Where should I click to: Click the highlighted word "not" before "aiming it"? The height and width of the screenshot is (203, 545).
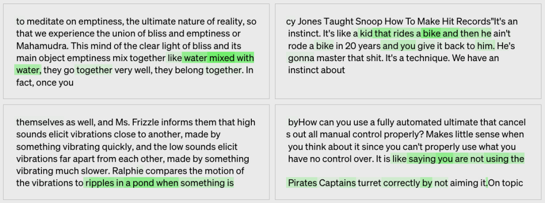[441, 183]
